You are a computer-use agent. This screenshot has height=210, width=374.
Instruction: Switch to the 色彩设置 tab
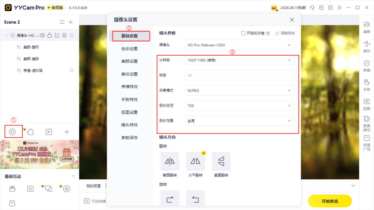pyautogui.click(x=129, y=49)
